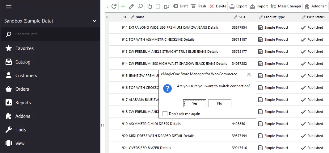Open the grid column options menu

[107, 17]
